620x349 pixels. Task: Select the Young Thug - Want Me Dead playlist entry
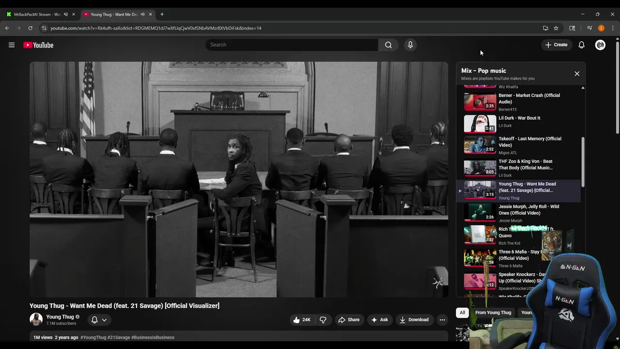[518, 190]
